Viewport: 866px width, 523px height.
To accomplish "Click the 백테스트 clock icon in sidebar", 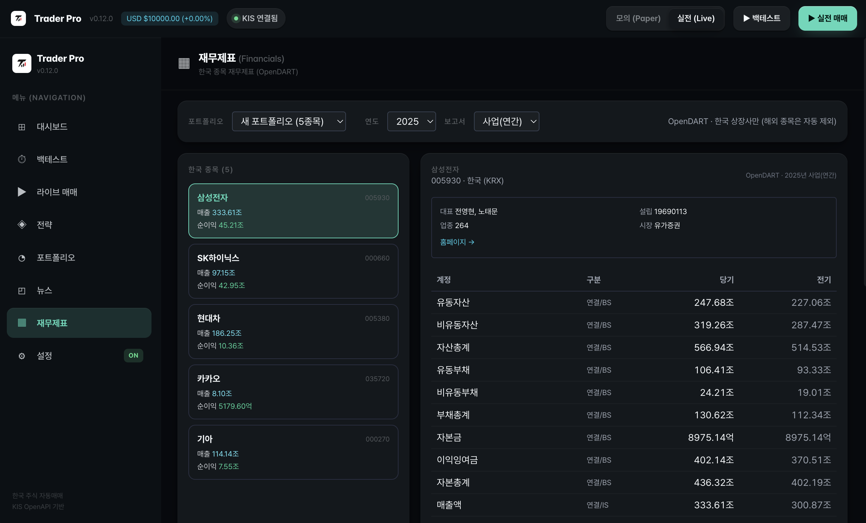I will pyautogui.click(x=22, y=160).
